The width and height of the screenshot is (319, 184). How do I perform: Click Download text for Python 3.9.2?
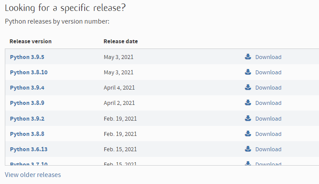pos(268,118)
